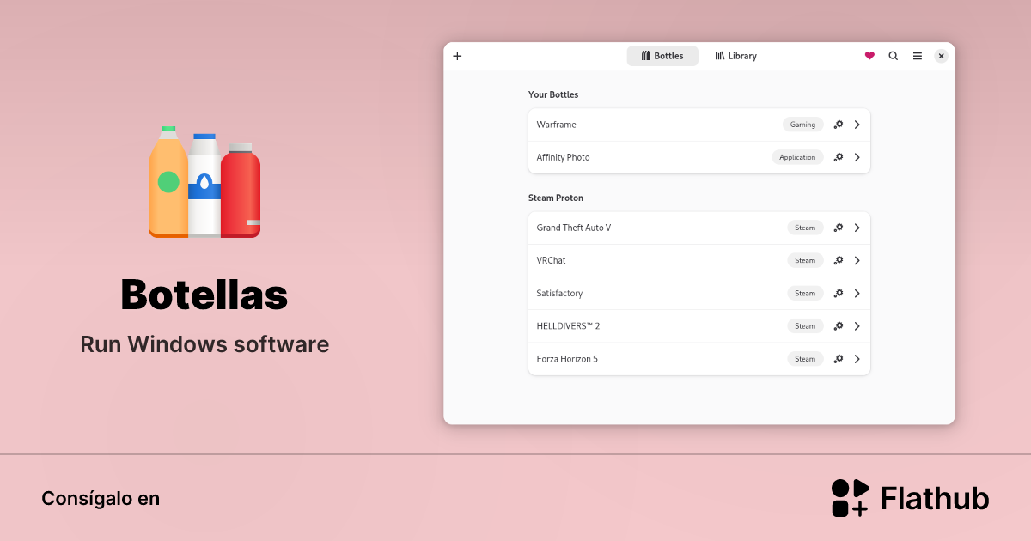Open the main hamburger menu
The image size is (1031, 541).
click(x=918, y=55)
